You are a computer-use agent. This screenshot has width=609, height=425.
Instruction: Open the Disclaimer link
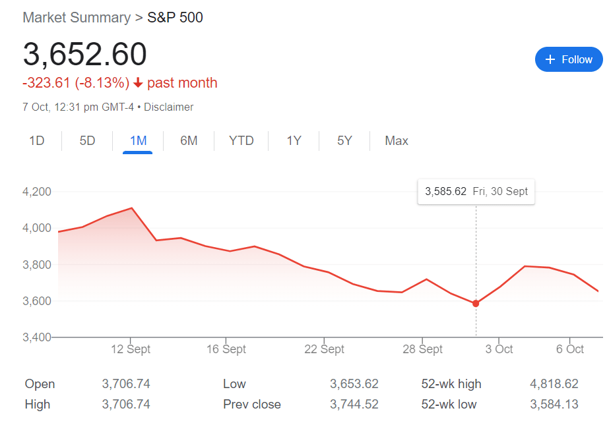[169, 107]
